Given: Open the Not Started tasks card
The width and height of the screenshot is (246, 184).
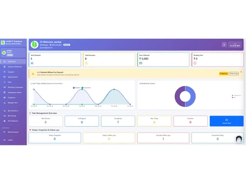Looking at the screenshot, I should (x=46, y=121).
